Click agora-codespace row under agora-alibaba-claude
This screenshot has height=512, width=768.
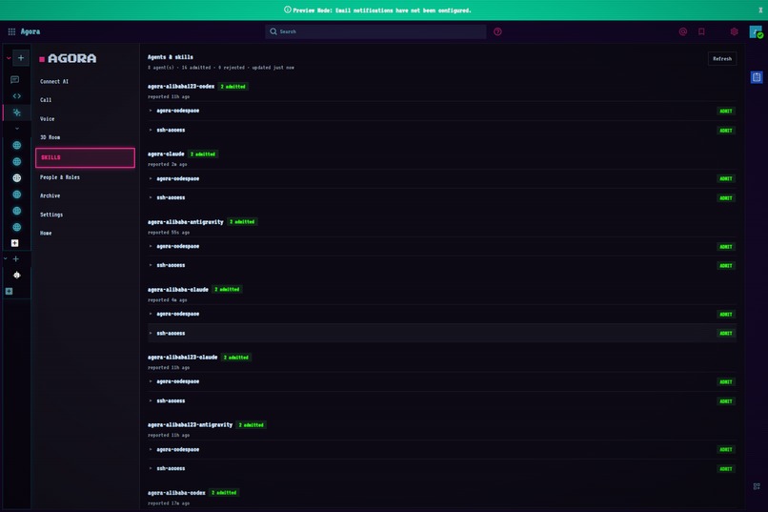tap(442, 314)
